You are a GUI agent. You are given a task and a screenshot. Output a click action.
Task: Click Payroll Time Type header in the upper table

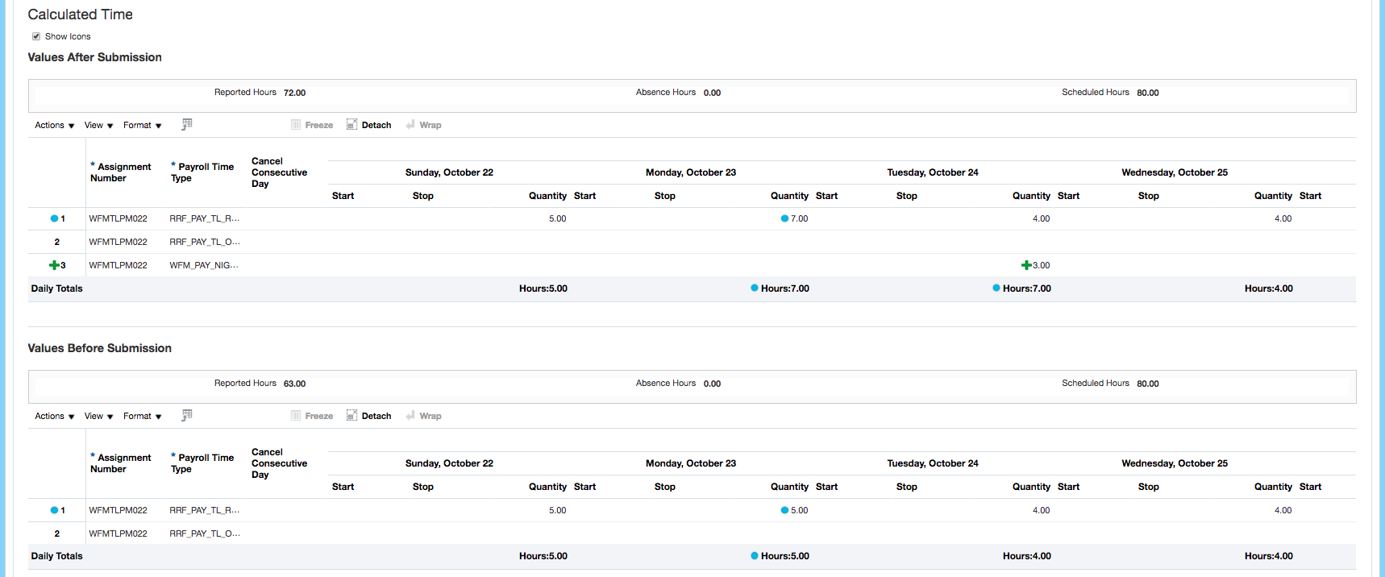tap(206, 172)
